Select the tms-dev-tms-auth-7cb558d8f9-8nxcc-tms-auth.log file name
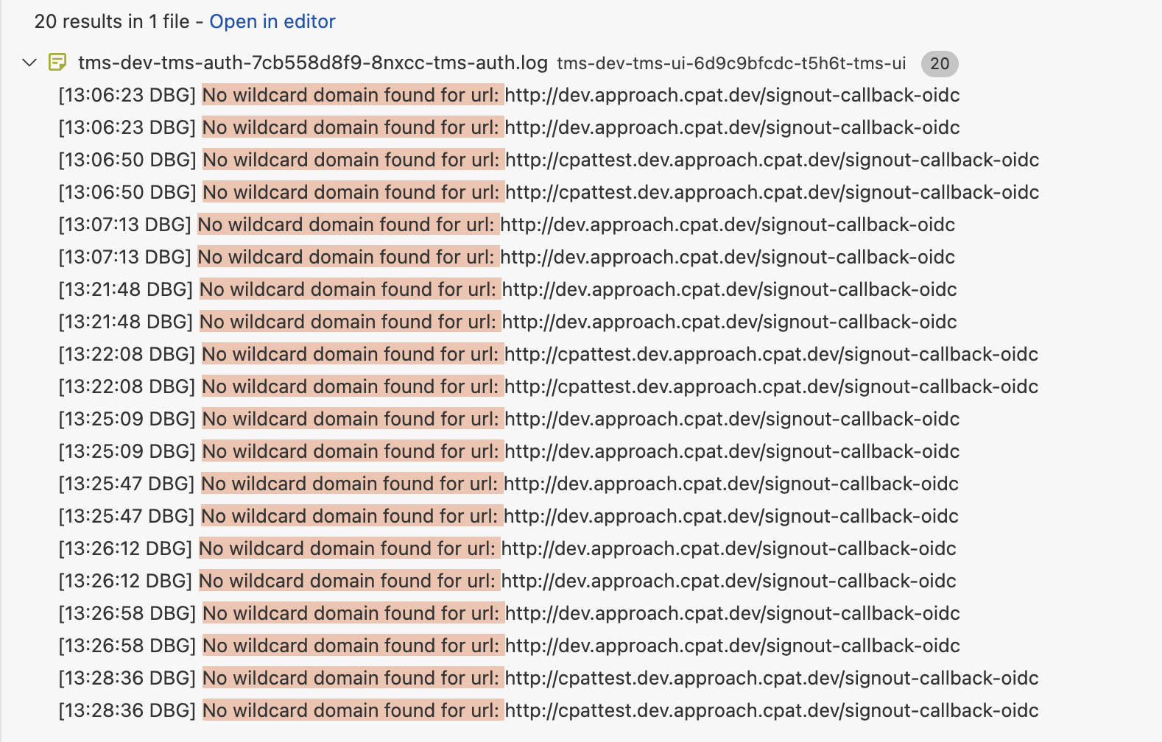Screen dimensions: 1162x742 pos(312,63)
